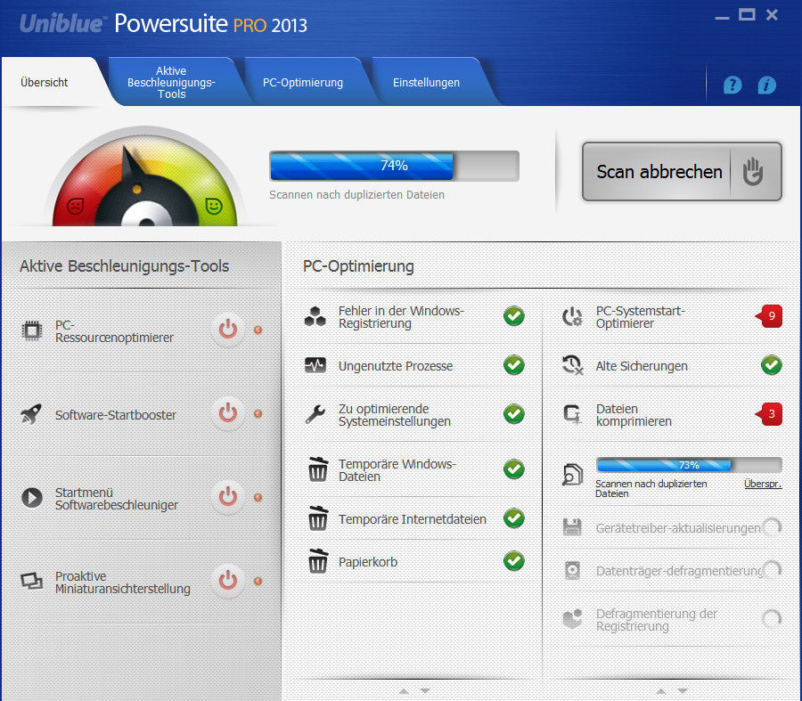The width and height of the screenshot is (802, 701).
Task: Click the red 3 badge for Dateien komprimieren
Action: pyautogui.click(x=769, y=414)
